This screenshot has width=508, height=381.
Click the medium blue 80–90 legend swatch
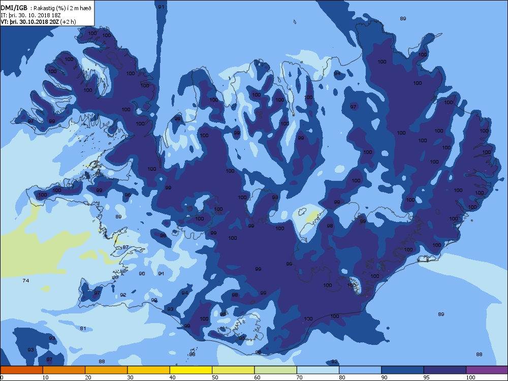tap(360, 370)
